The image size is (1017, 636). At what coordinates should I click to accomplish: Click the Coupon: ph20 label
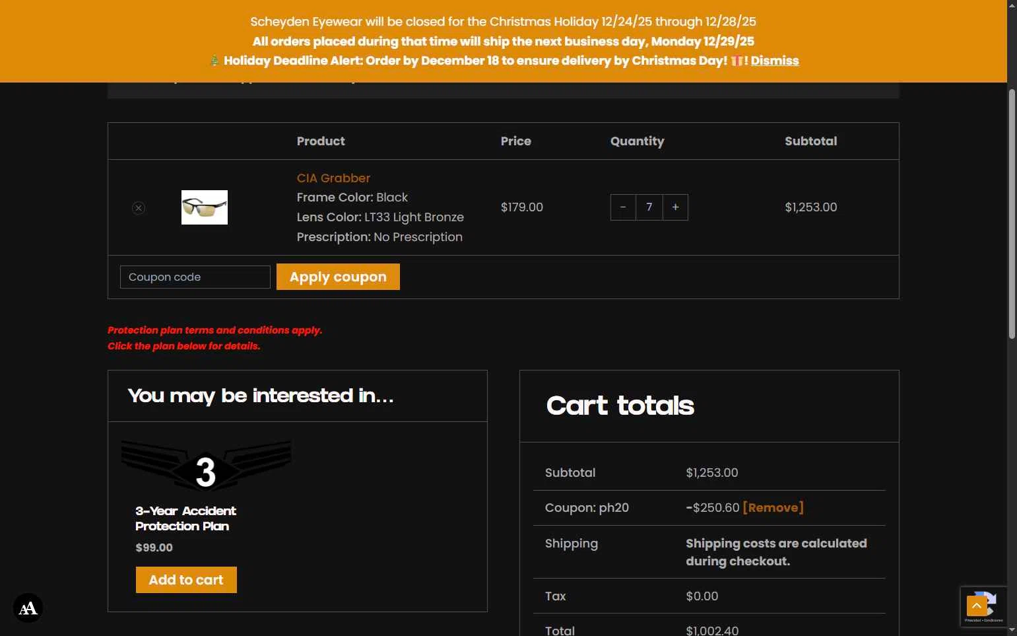pos(587,508)
